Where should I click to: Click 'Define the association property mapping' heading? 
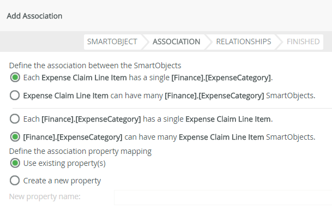coord(80,151)
